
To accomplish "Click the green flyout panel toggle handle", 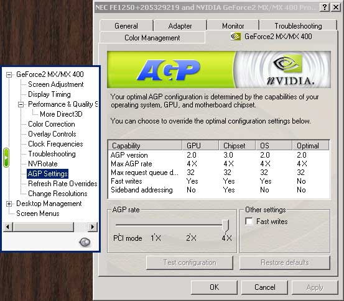I will [6, 158].
